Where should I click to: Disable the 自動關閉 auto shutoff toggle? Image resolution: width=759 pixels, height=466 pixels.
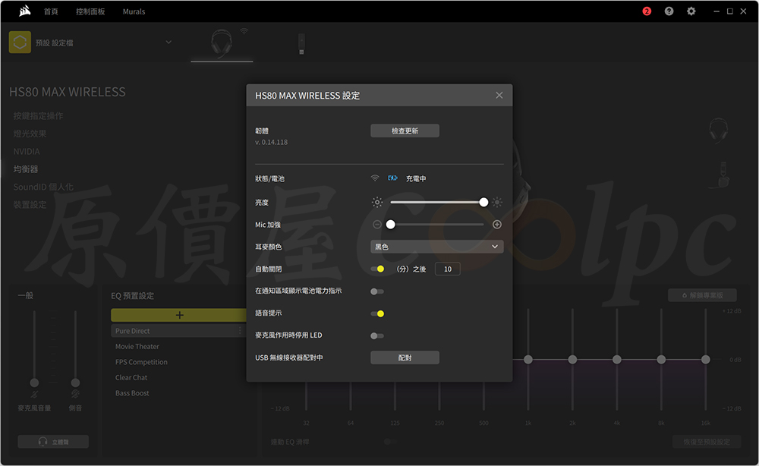pyautogui.click(x=377, y=269)
